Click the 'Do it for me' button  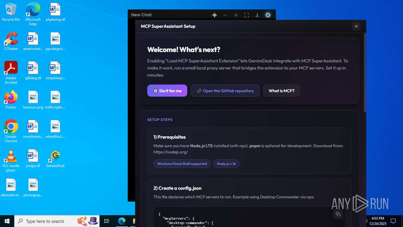pyautogui.click(x=167, y=91)
